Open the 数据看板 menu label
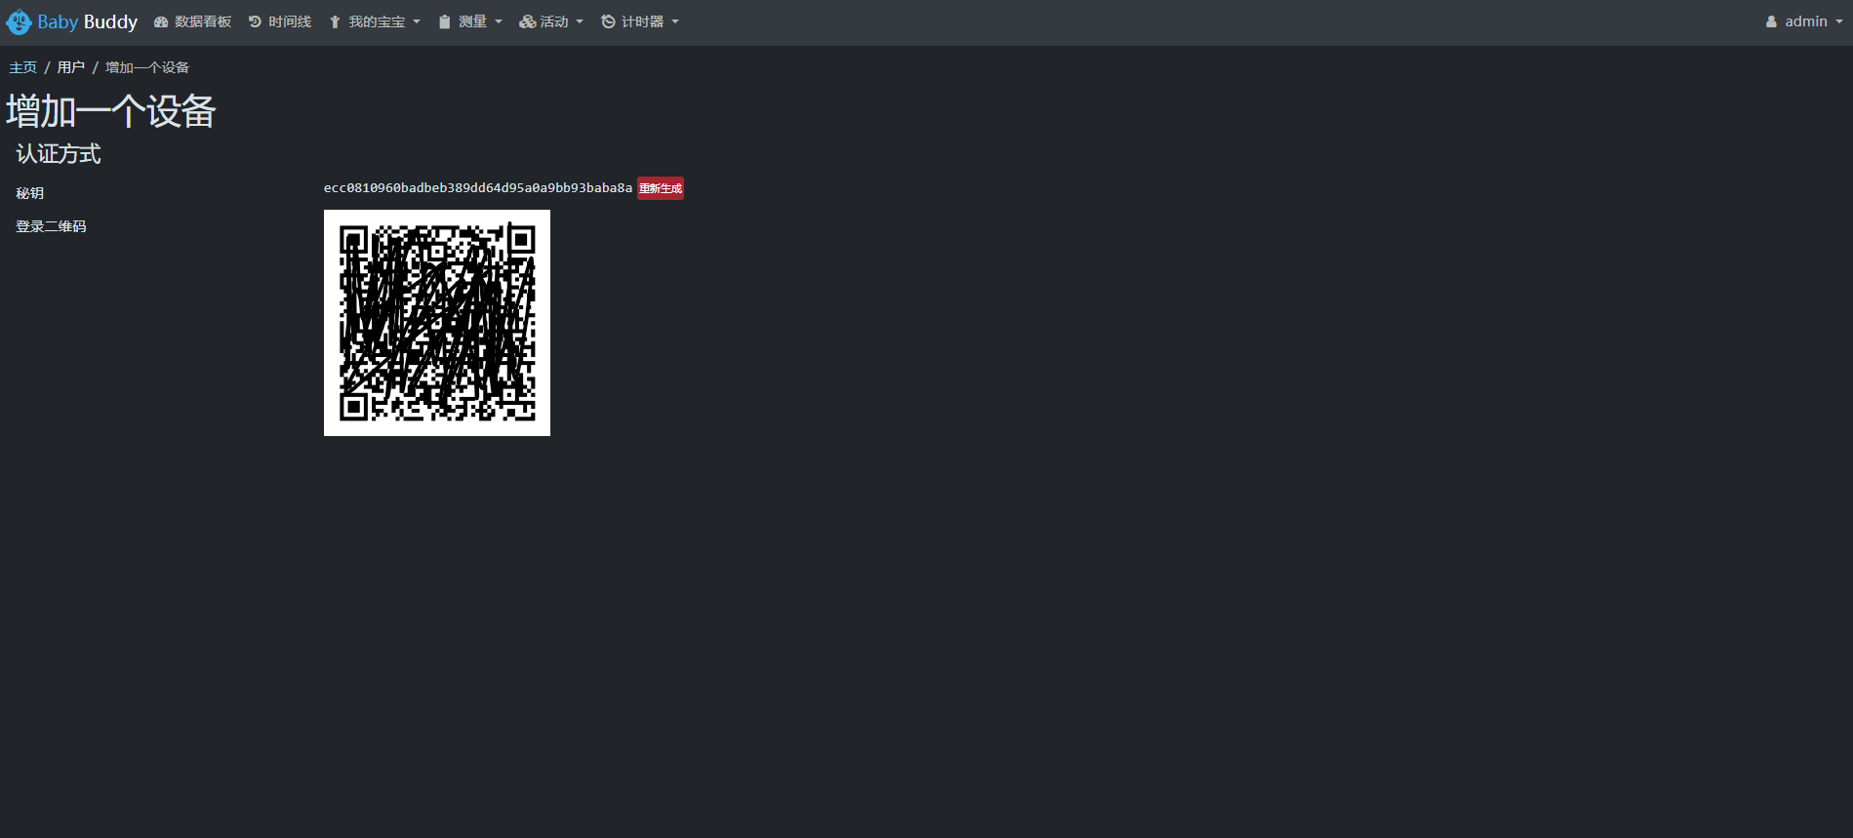Viewport: 1853px width, 838px height. point(203,22)
